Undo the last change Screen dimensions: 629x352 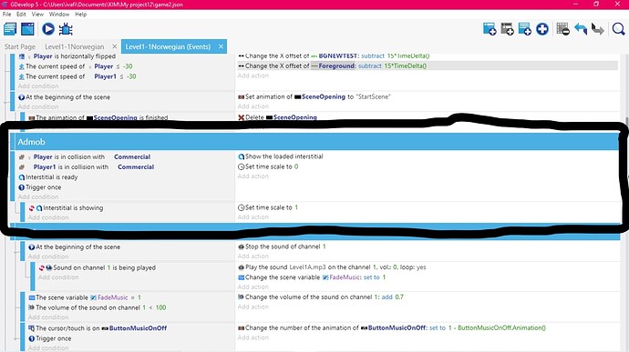[x=581, y=29]
